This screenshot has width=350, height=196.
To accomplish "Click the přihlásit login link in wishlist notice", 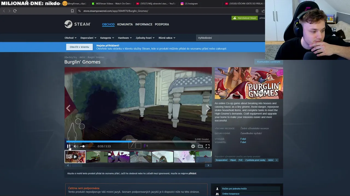I will [x=192, y=173].
